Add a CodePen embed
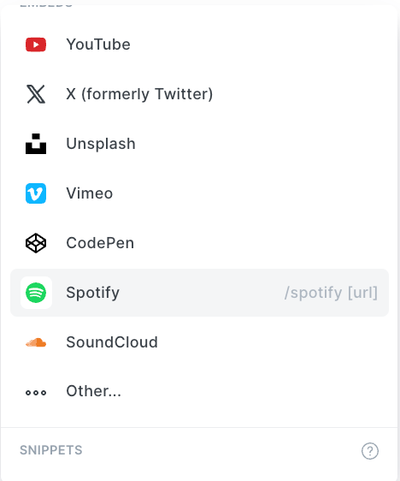This screenshot has height=481, width=400. 199,243
